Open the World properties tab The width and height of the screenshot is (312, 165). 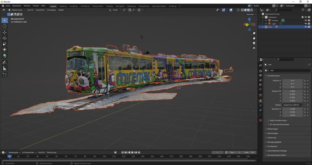(x=261, y=90)
